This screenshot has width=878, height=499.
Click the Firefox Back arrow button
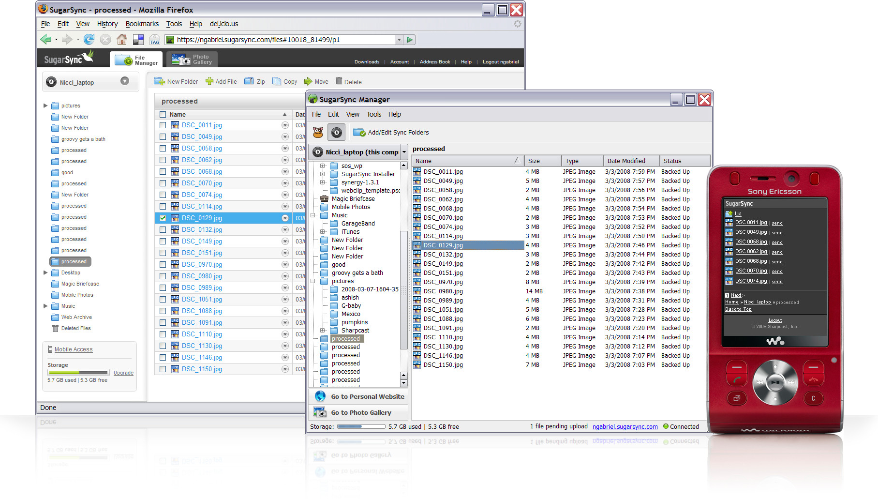coord(46,39)
